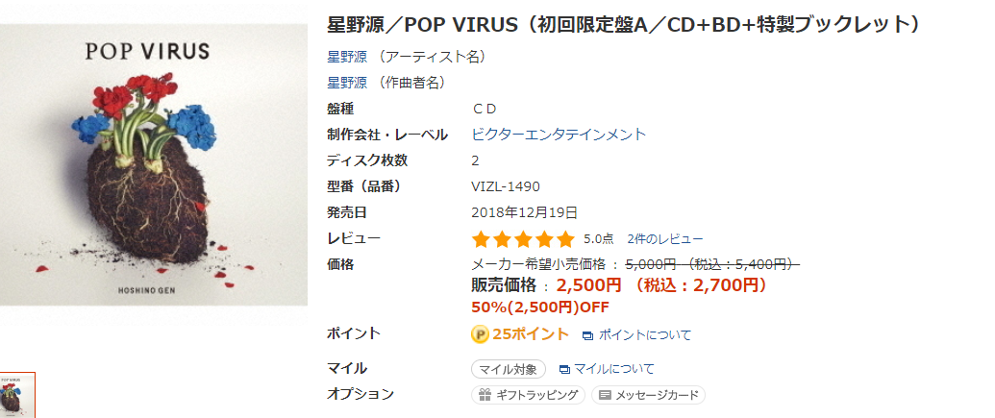Select the メッセージカード option label
This screenshot has height=418, width=995.
pyautogui.click(x=656, y=395)
